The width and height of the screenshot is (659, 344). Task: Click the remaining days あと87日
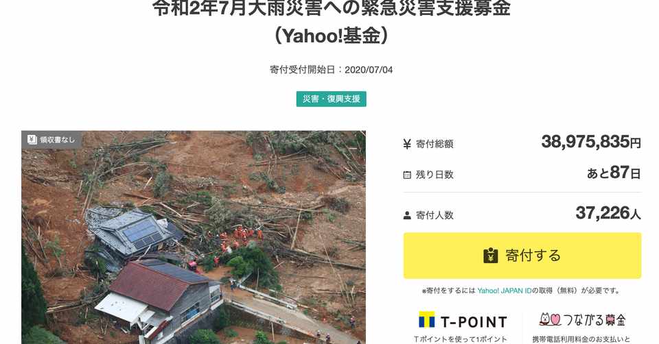[614, 173]
